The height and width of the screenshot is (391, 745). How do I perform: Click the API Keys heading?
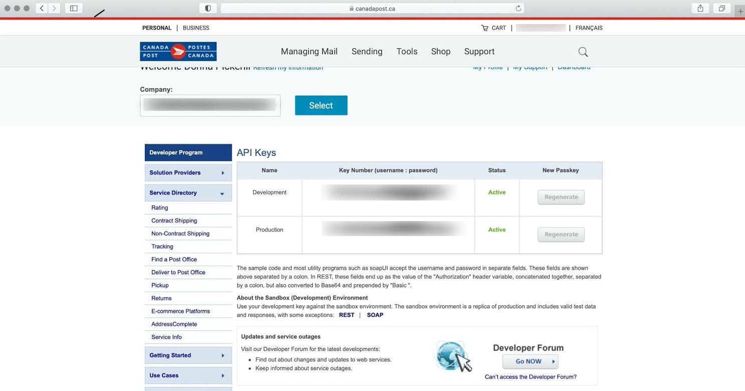(256, 153)
